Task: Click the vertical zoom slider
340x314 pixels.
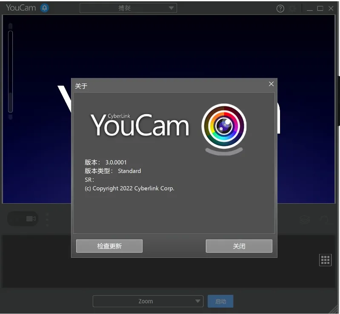Action: click(x=10, y=72)
